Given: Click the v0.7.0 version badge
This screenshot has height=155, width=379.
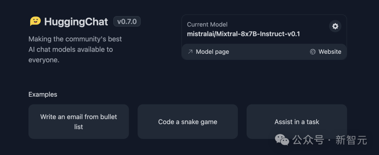Looking at the screenshot, I should pyautogui.click(x=127, y=22).
